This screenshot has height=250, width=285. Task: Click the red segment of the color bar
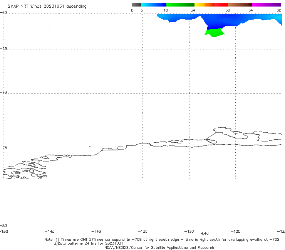click(x=221, y=5)
